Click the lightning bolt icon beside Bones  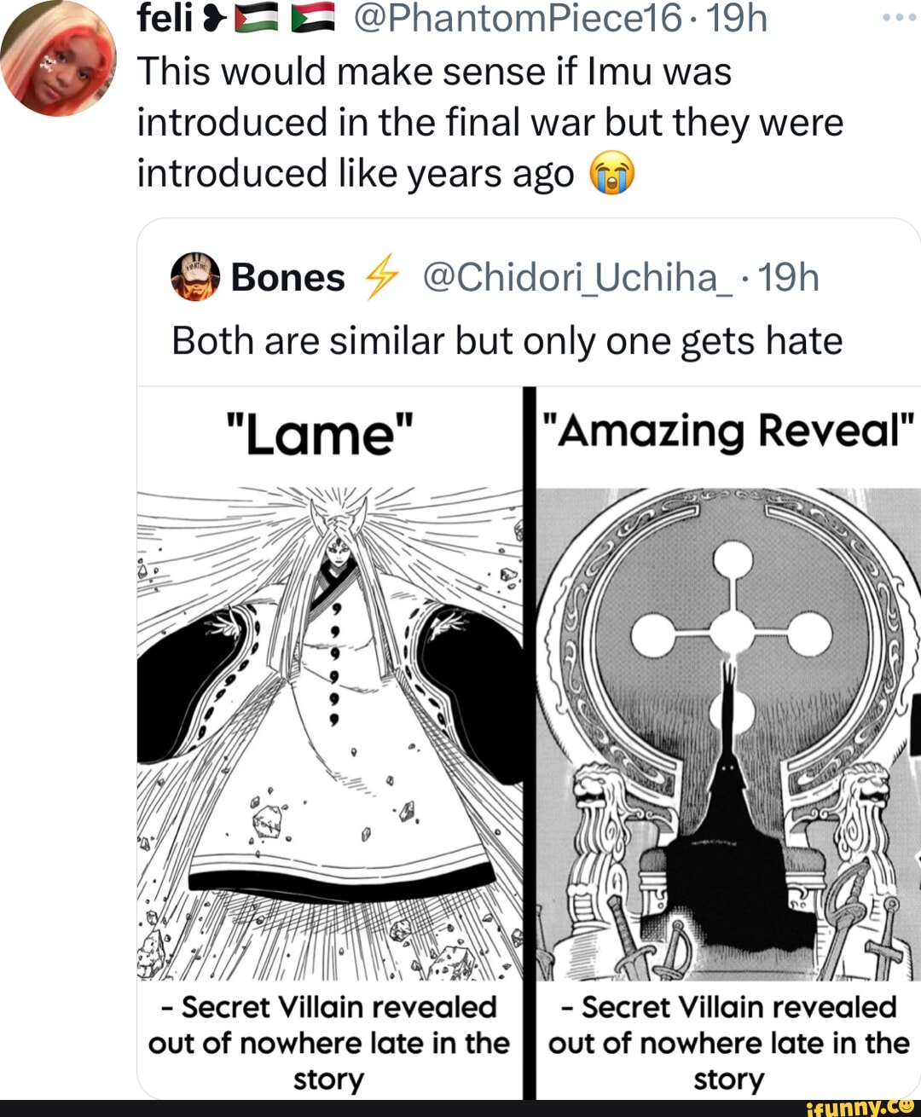(381, 277)
